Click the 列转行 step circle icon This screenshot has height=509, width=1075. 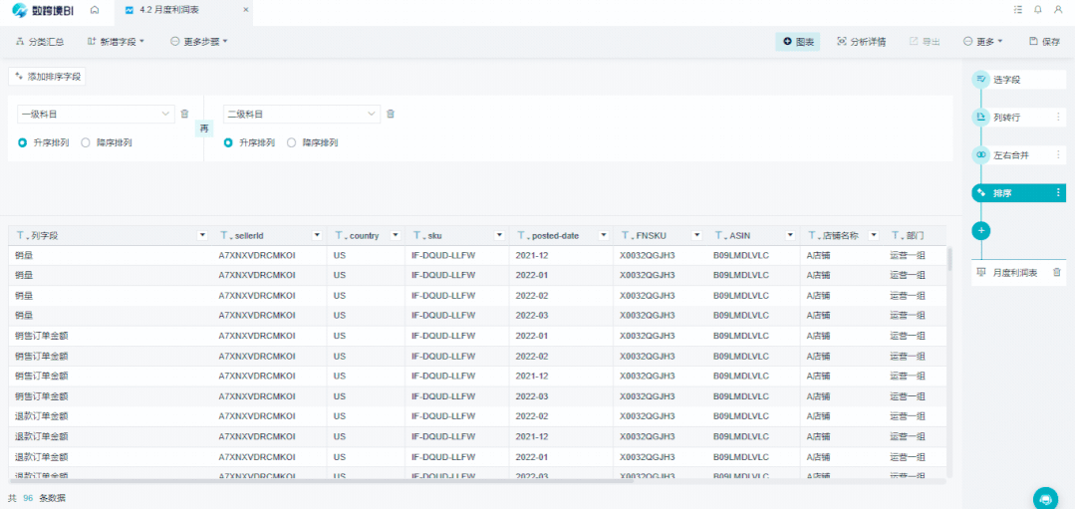[981, 118]
